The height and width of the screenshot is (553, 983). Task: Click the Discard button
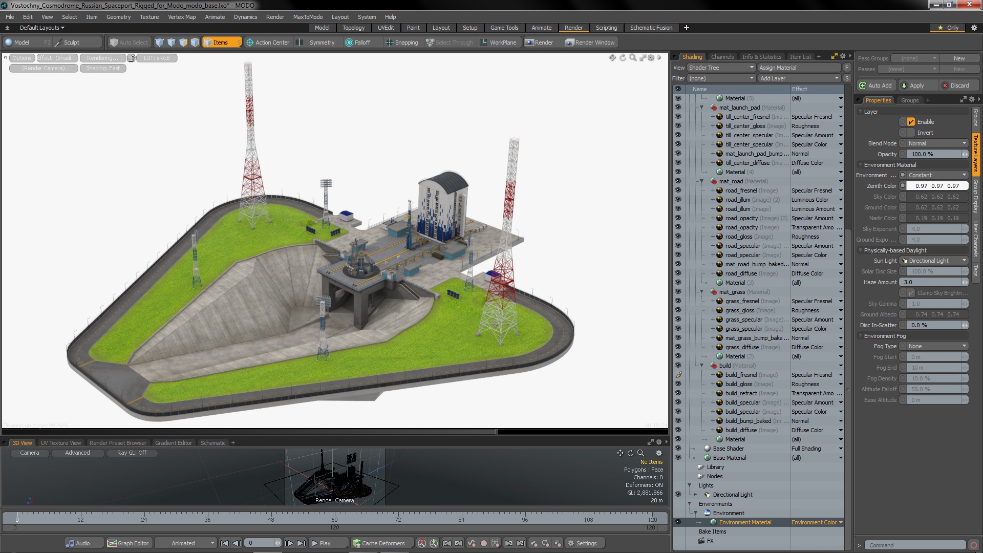(959, 86)
